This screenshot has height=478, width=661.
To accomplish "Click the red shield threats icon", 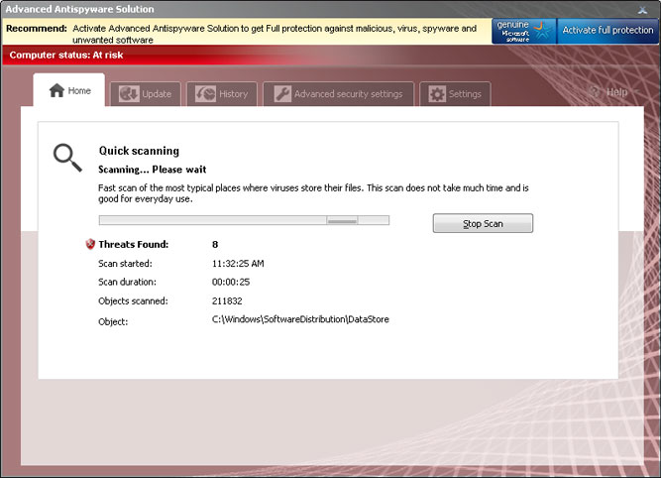I will click(90, 244).
